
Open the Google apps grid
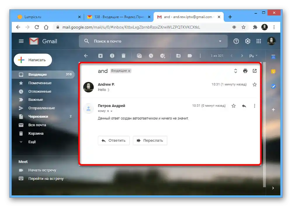pos(259,41)
